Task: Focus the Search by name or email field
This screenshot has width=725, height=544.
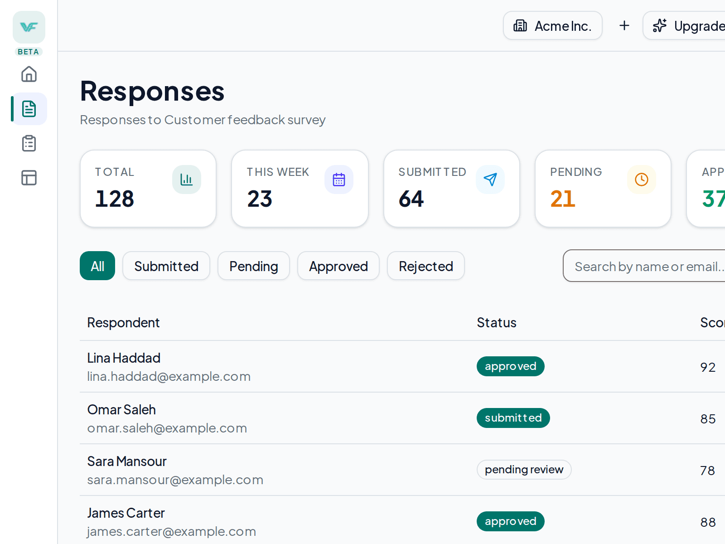Action: [x=644, y=266]
